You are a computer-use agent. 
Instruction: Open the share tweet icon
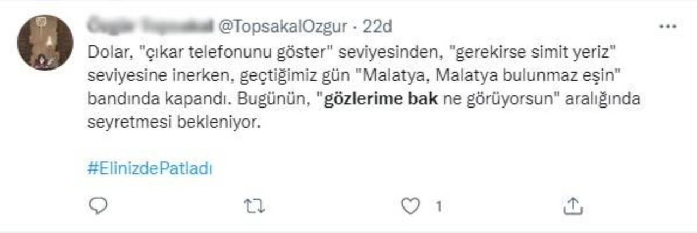point(572,205)
